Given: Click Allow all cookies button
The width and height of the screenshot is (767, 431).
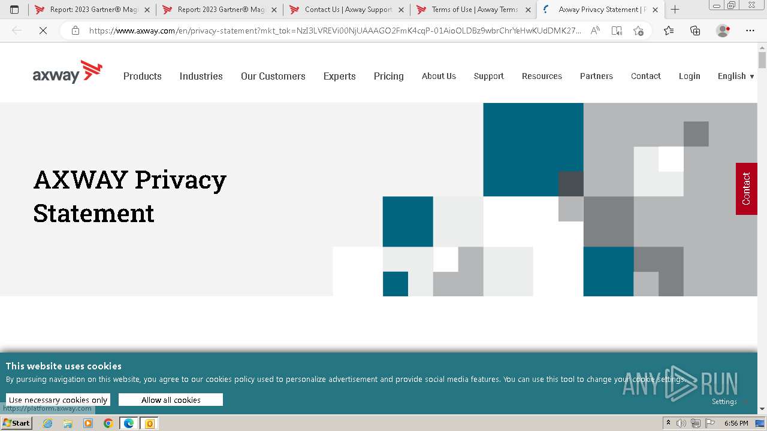Looking at the screenshot, I should (x=171, y=400).
